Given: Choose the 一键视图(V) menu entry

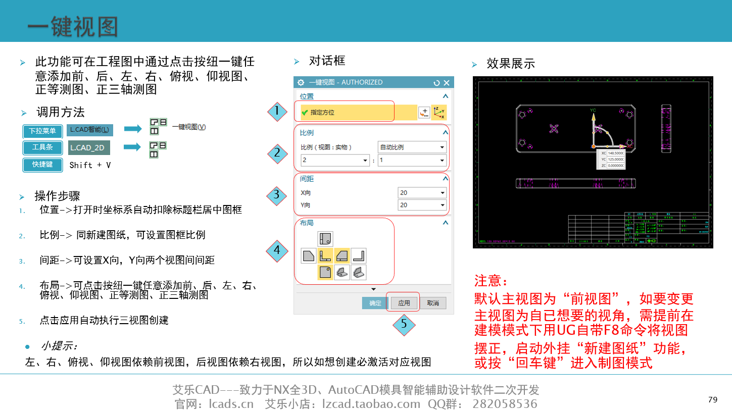Looking at the screenshot, I should (x=189, y=127).
